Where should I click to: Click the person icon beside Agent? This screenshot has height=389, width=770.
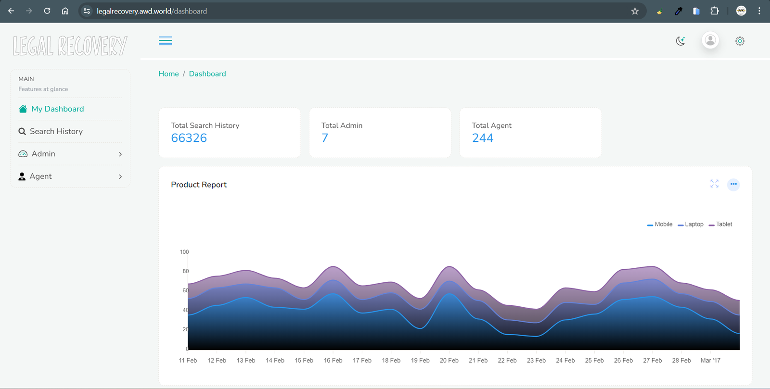pyautogui.click(x=22, y=176)
